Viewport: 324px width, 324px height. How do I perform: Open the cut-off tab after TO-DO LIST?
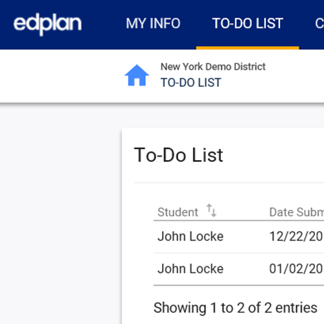pyautogui.click(x=319, y=23)
